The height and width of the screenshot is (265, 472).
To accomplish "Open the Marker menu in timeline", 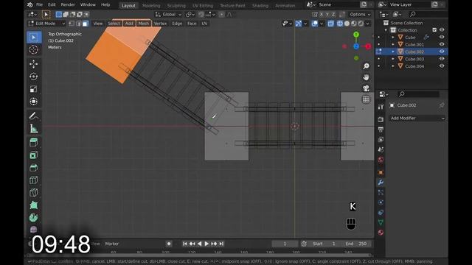I will (x=112, y=244).
